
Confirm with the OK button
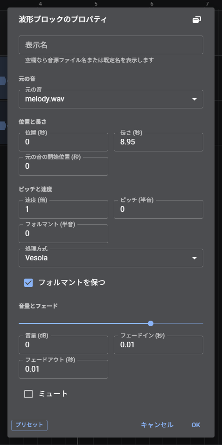point(196,425)
